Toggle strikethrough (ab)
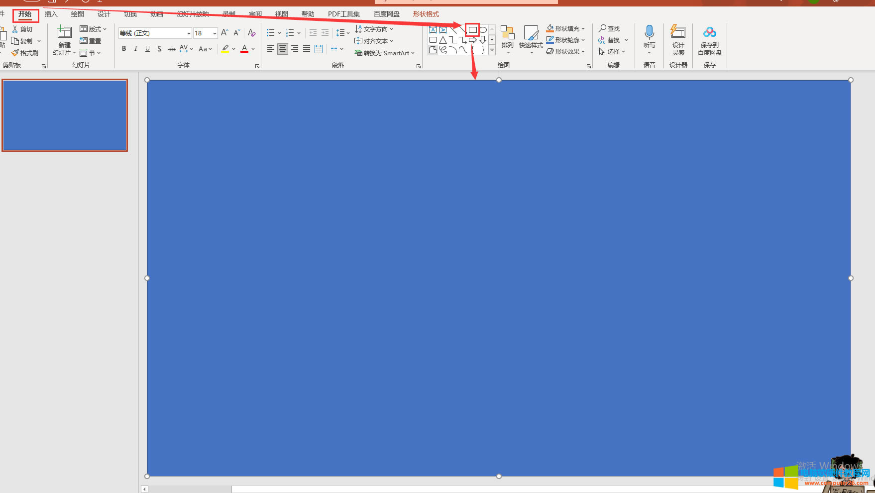 [x=171, y=49]
